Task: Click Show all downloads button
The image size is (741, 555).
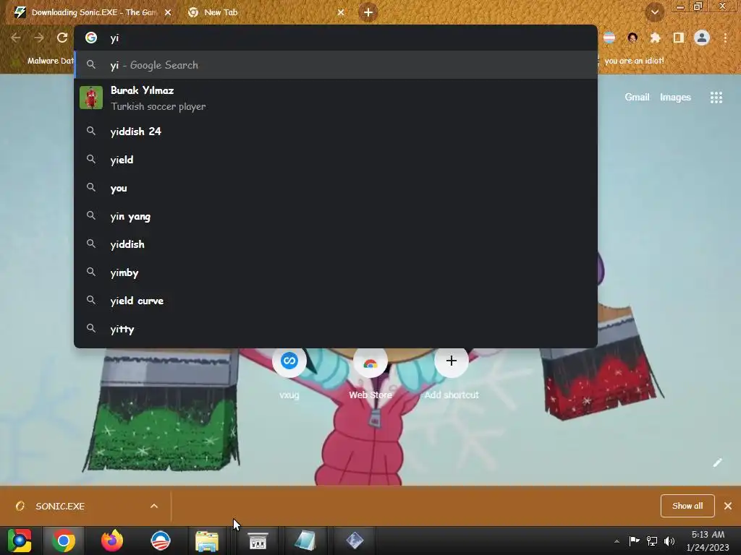Action: coord(687,506)
